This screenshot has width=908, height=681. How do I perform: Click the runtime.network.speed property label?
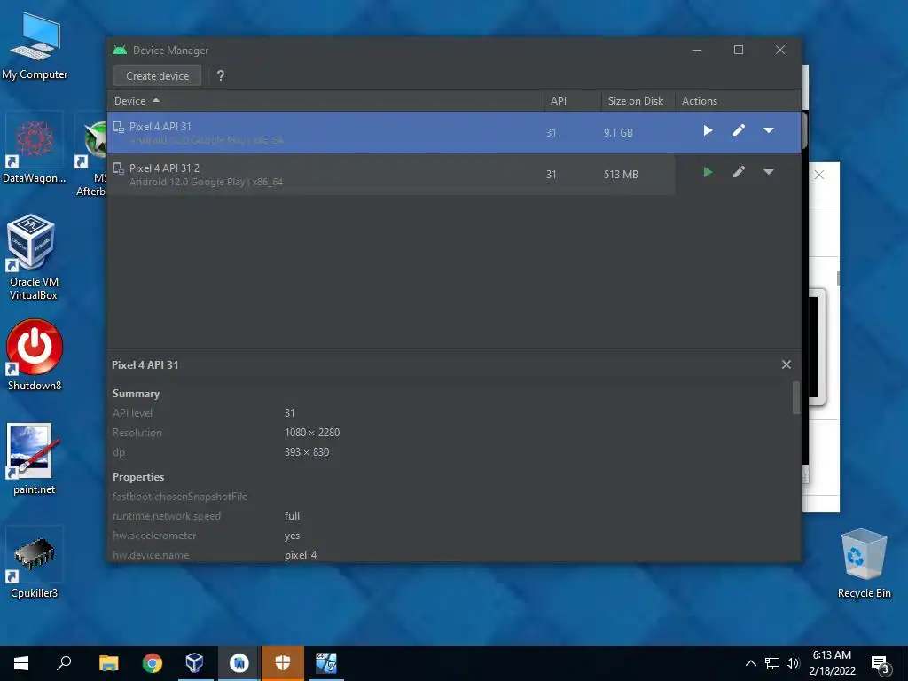[167, 516]
